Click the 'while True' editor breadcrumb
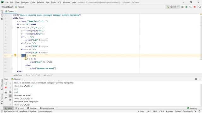 pos(18,75)
